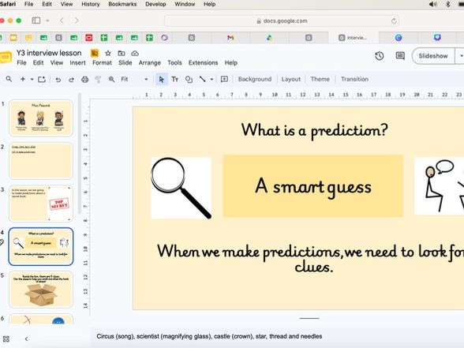This screenshot has height=348, width=464.
Task: Add comment toolbar icon
Action: [x=224, y=79]
